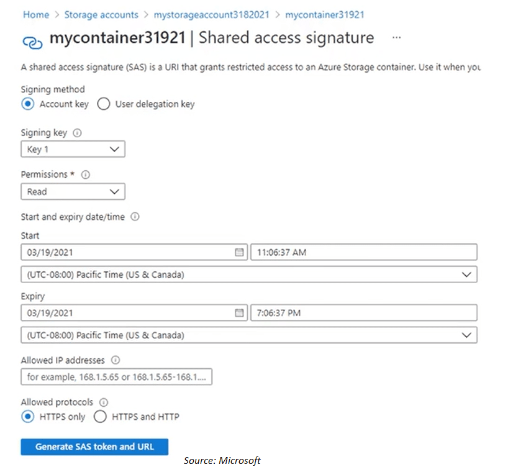The image size is (513, 467).
Task: Click the Start and expiry info icon
Action: coord(135,217)
